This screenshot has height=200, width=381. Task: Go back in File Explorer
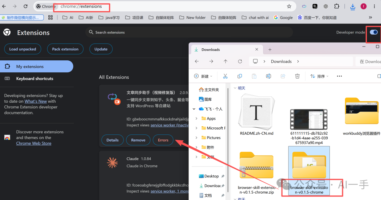pyautogui.click(x=197, y=61)
